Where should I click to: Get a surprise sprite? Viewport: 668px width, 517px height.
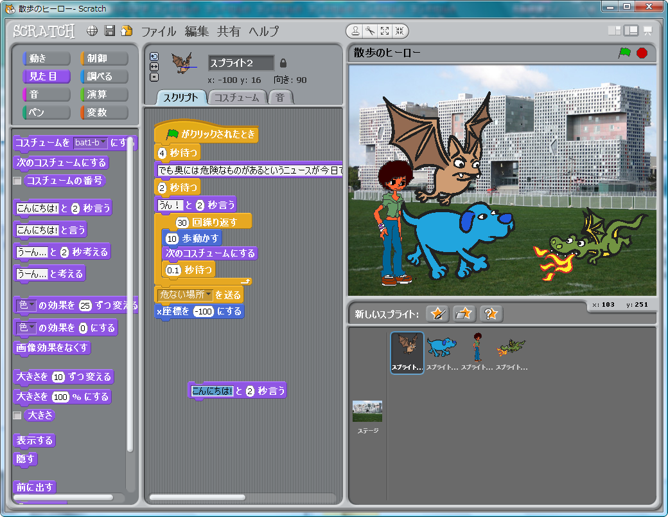[491, 314]
